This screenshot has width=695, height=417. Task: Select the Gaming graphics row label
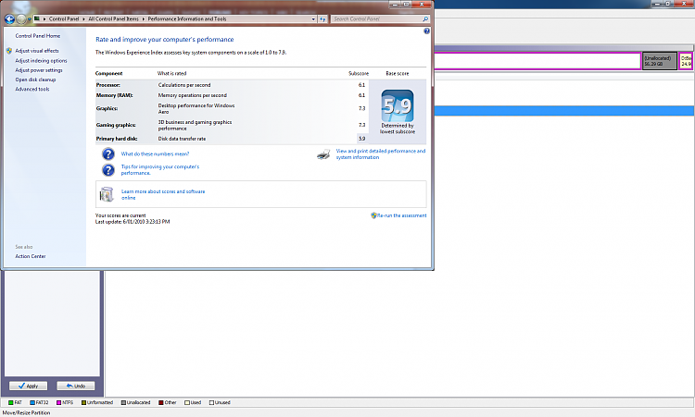(116, 125)
